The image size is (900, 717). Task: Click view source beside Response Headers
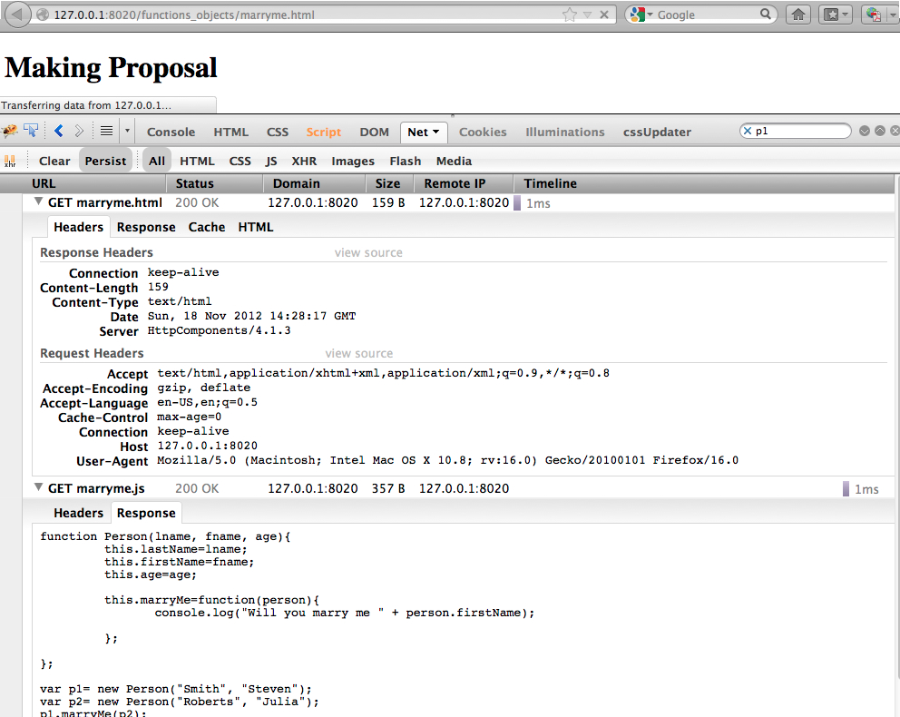coord(368,252)
